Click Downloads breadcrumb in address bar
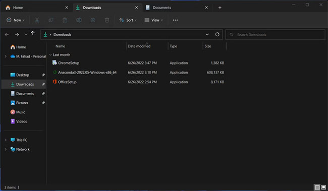The height and width of the screenshot is (191, 328). click(62, 34)
